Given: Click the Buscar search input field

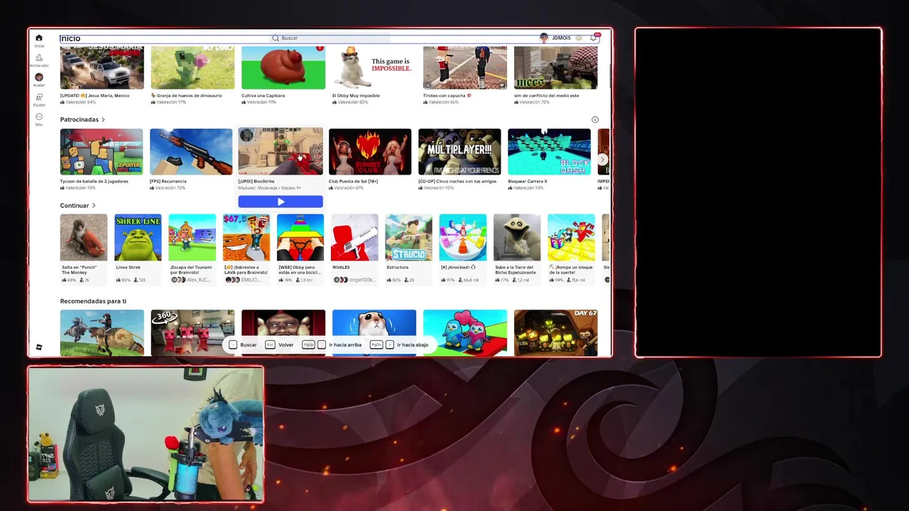Looking at the screenshot, I should pyautogui.click(x=330, y=38).
